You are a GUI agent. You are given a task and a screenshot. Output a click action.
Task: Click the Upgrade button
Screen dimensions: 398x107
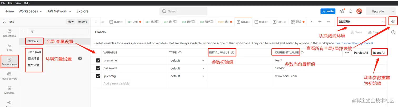pyautogui.click(x=378, y=11)
